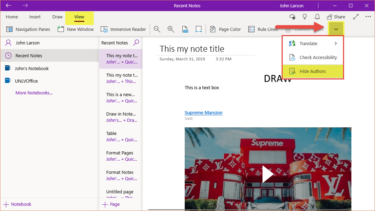The height and width of the screenshot is (211, 375).
Task: Click the lightbulb Tell Me icon
Action: click(305, 17)
